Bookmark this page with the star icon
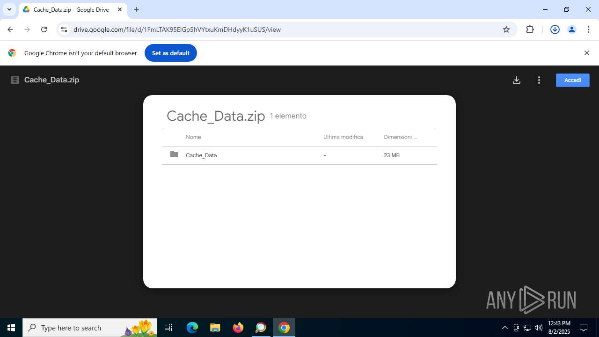Viewport: 599px width, 337px height. 506,29
